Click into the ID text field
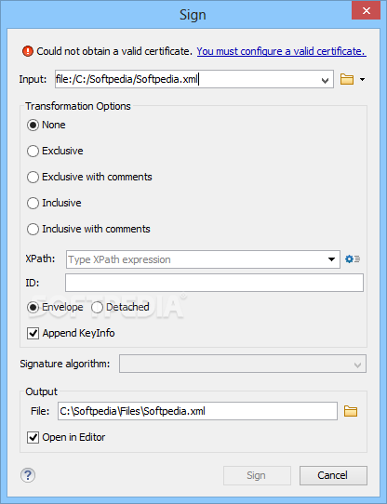This screenshot has width=387, height=504. click(214, 283)
